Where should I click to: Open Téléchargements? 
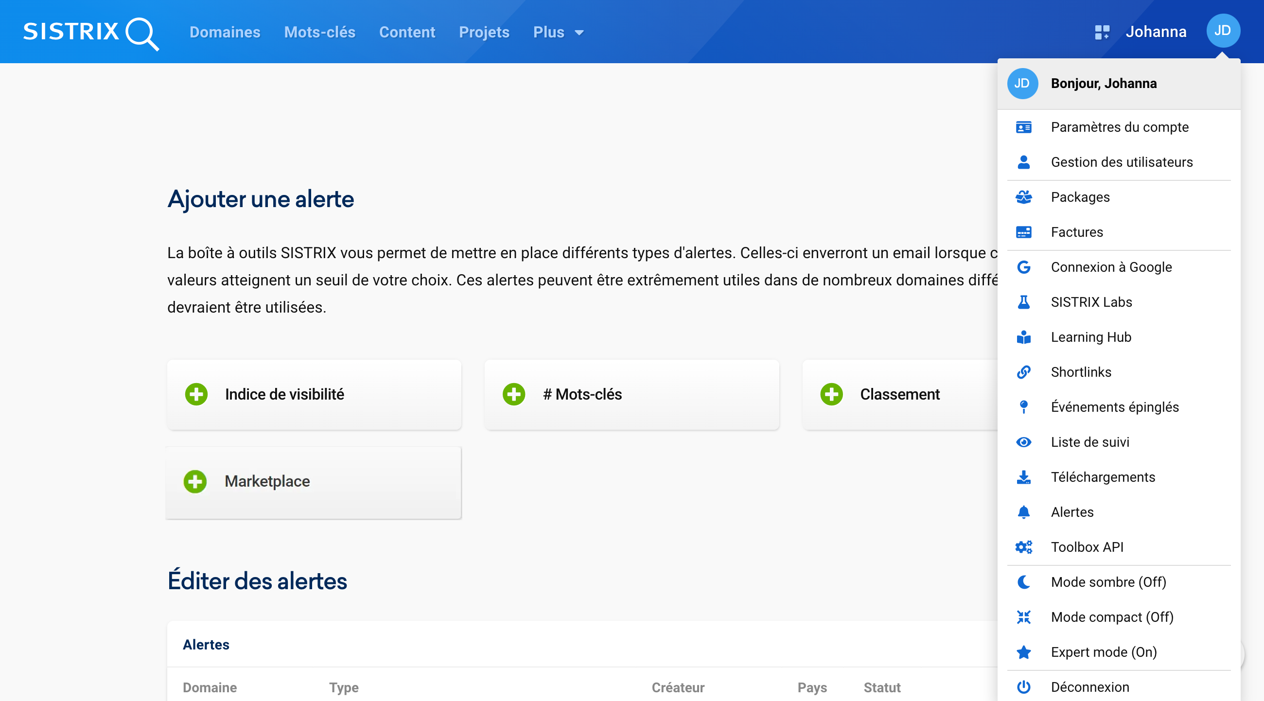(1119, 477)
